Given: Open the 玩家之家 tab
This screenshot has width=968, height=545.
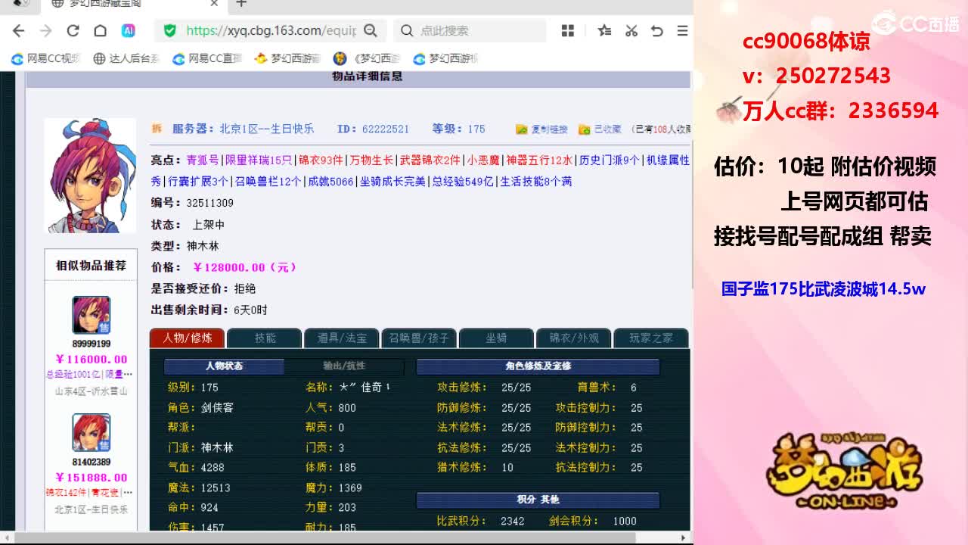Looking at the screenshot, I should pyautogui.click(x=650, y=338).
